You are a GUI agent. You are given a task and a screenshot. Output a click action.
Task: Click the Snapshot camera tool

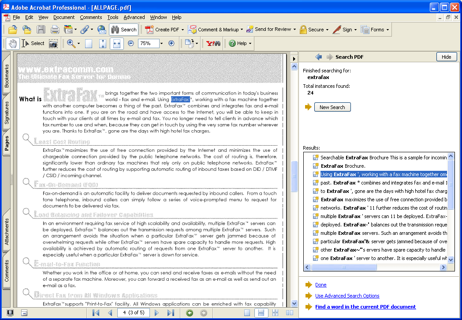(x=53, y=43)
